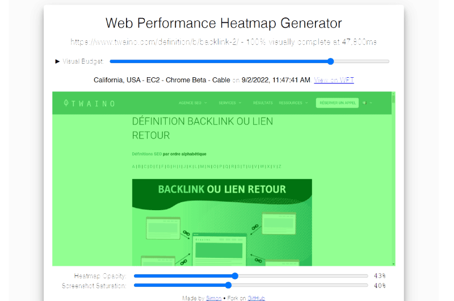Click the Backlink ou lien retour illustration

click(x=222, y=222)
